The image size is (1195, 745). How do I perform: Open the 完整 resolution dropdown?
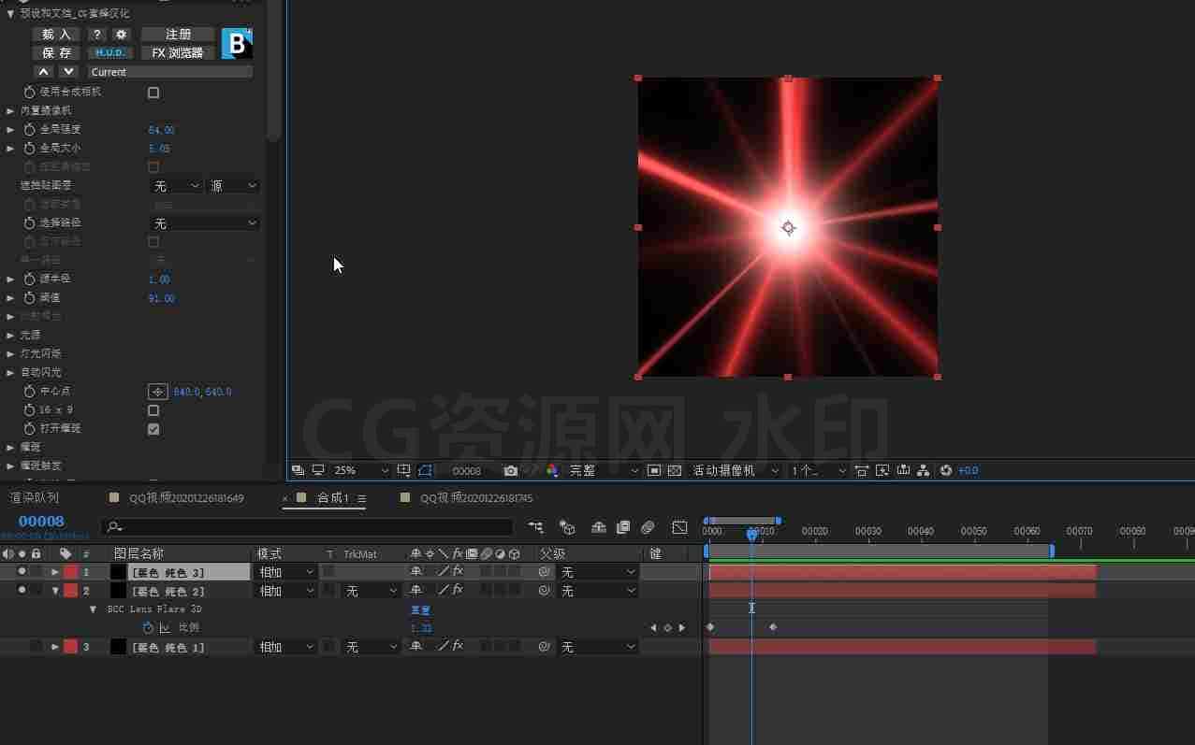pos(604,470)
